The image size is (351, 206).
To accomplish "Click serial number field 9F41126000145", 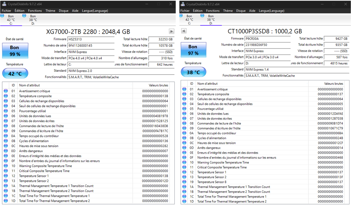I will [91, 45].
